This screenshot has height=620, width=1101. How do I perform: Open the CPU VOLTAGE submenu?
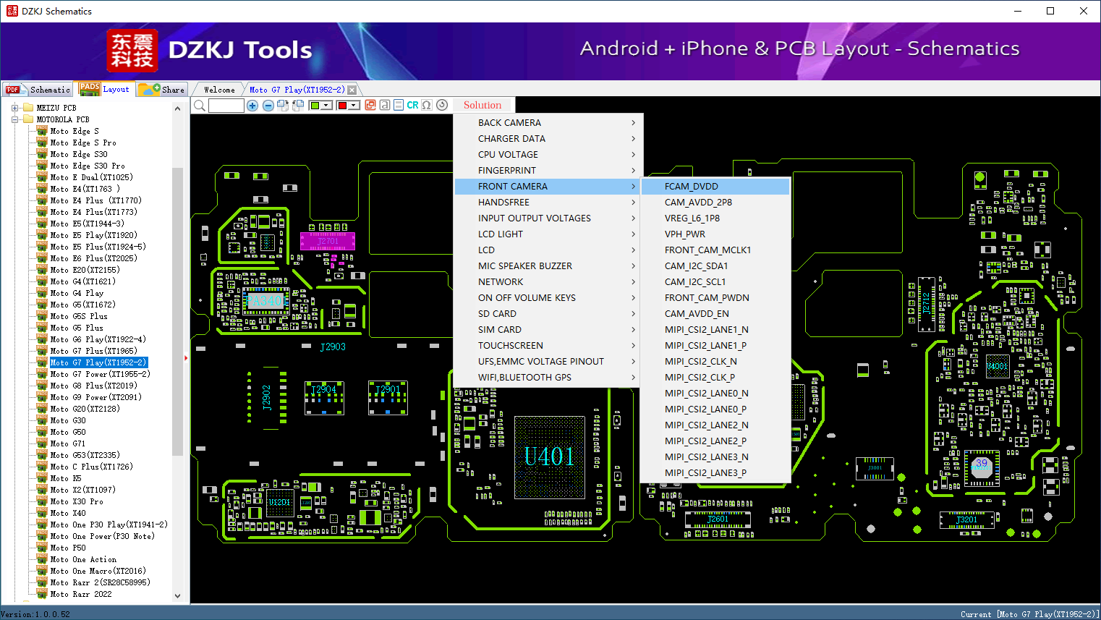tap(548, 155)
